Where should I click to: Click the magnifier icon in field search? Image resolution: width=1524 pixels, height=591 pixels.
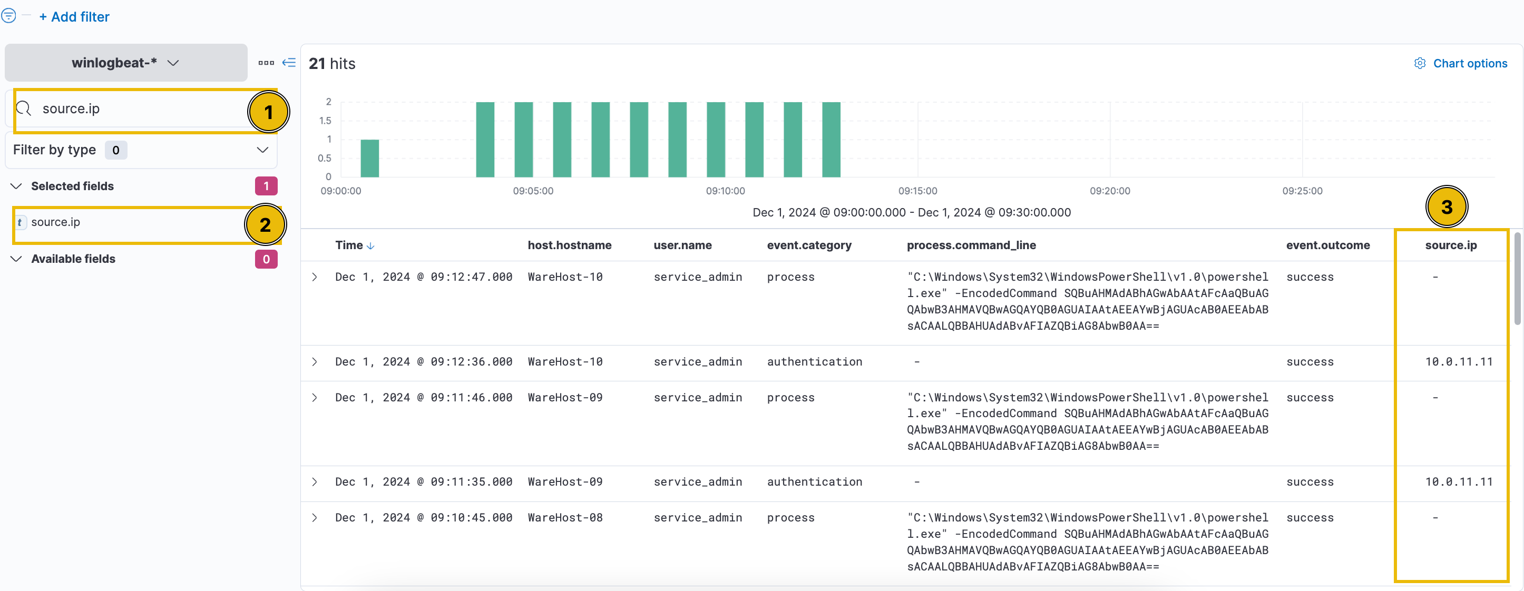click(24, 109)
